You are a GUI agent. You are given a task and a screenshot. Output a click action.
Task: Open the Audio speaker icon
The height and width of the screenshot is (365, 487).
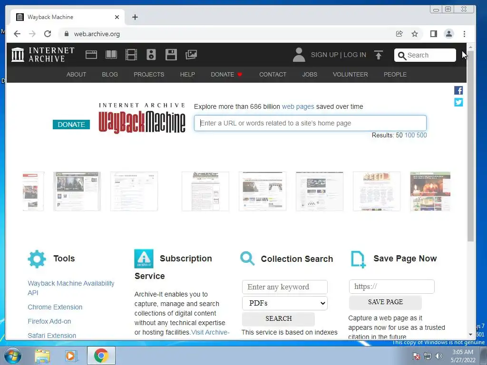[151, 55]
